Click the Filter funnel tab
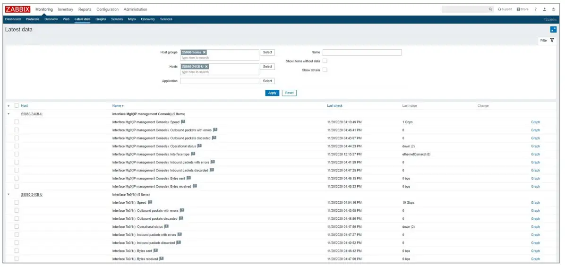This screenshot has height=267, width=565. pos(547,40)
